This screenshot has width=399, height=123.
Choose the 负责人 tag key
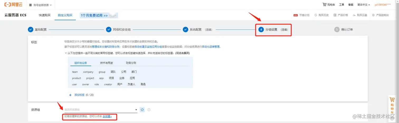click(131, 85)
